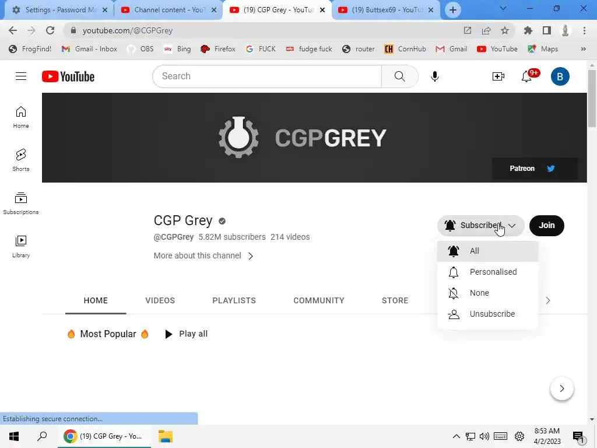
Task: Click Play all for Most Popular
Action: (x=186, y=334)
